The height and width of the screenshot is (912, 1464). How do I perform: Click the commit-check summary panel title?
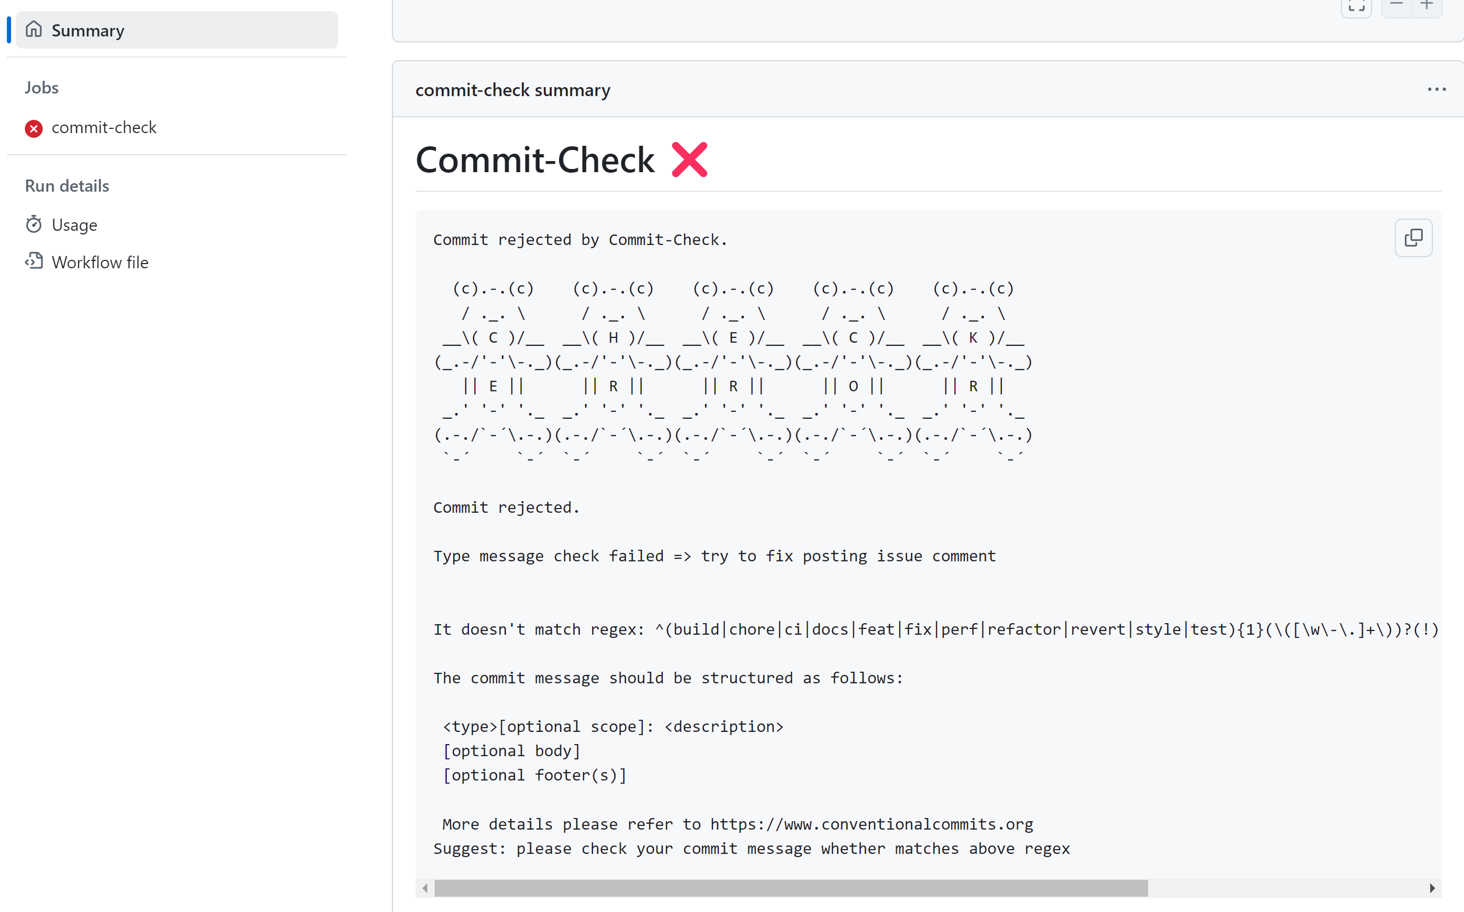tap(513, 90)
